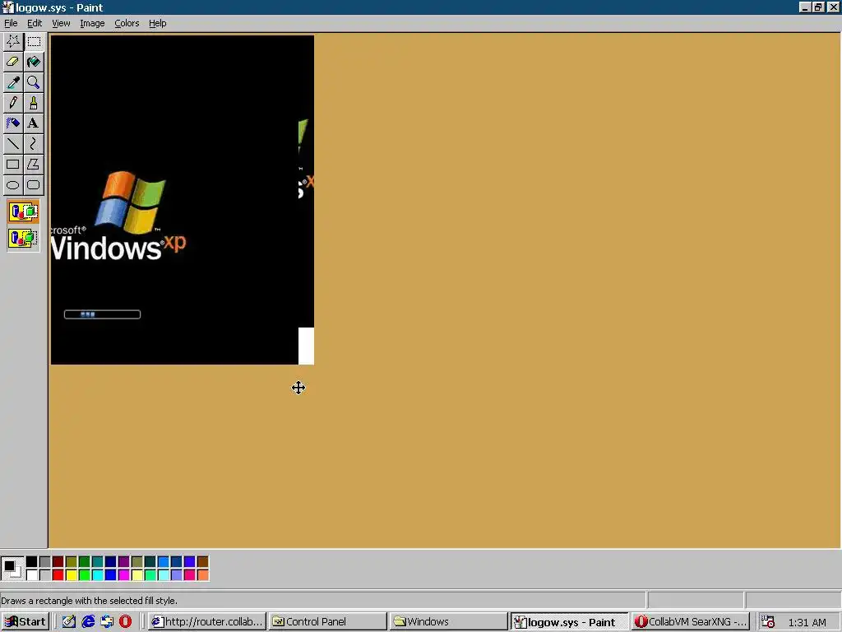Pick the white palette color
The height and width of the screenshot is (632, 842).
32,575
